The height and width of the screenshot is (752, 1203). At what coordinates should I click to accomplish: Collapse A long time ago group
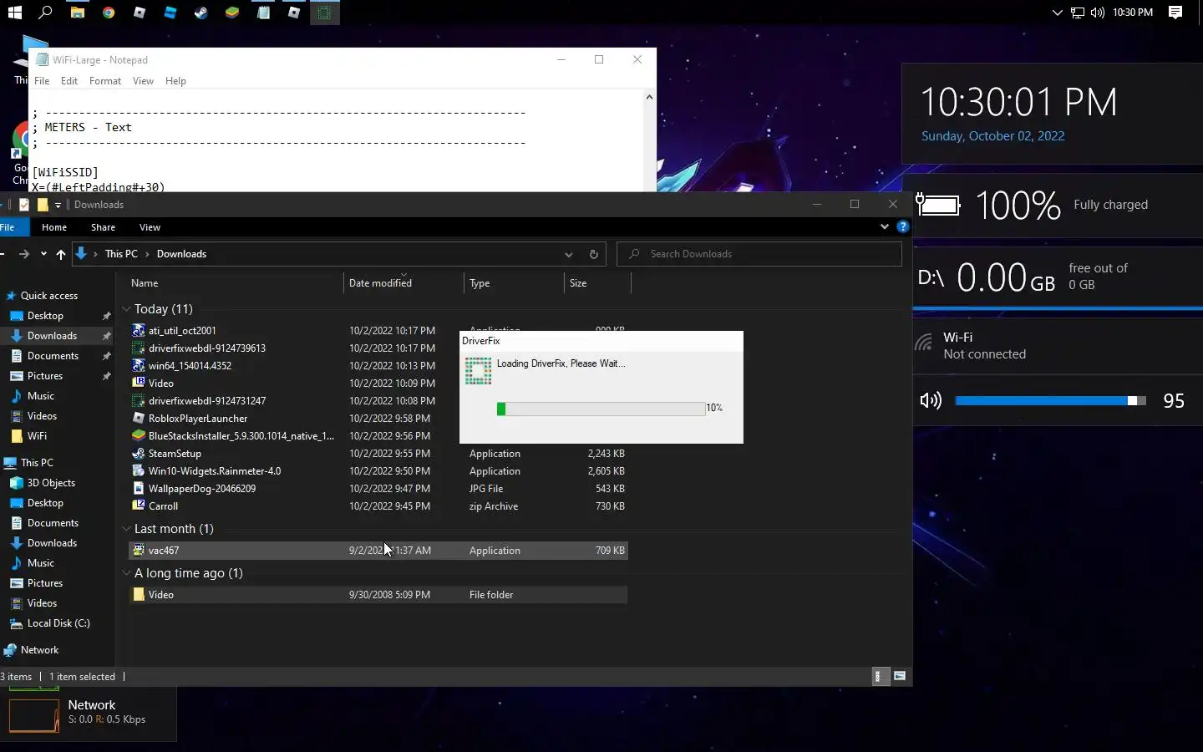[x=126, y=573]
